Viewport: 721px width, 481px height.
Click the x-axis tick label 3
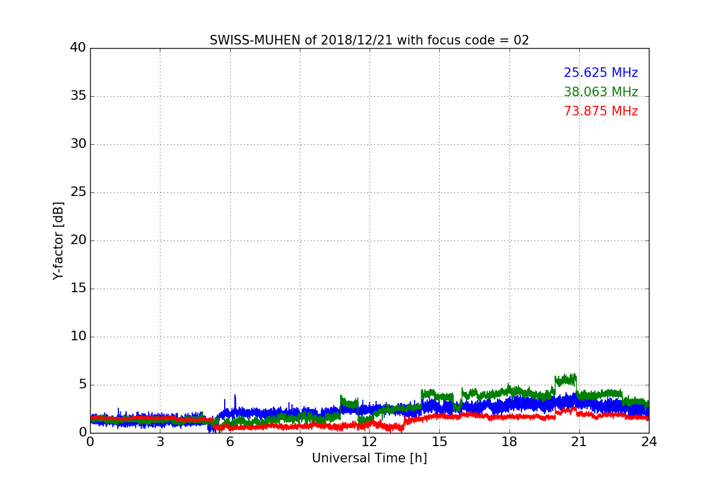[x=160, y=441]
